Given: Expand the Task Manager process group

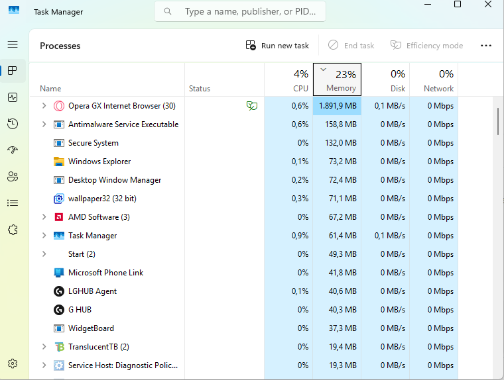Looking at the screenshot, I should [x=44, y=236].
